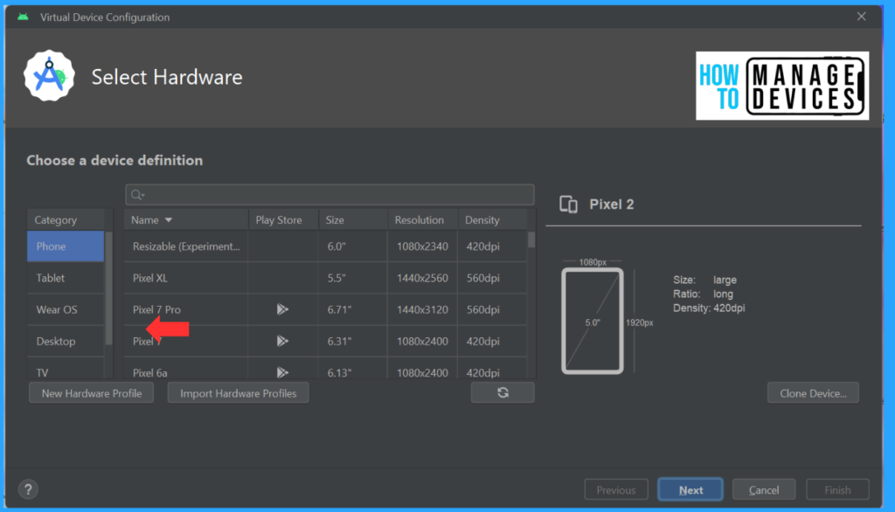Click the Next button
This screenshot has width=895, height=512.
tap(690, 490)
